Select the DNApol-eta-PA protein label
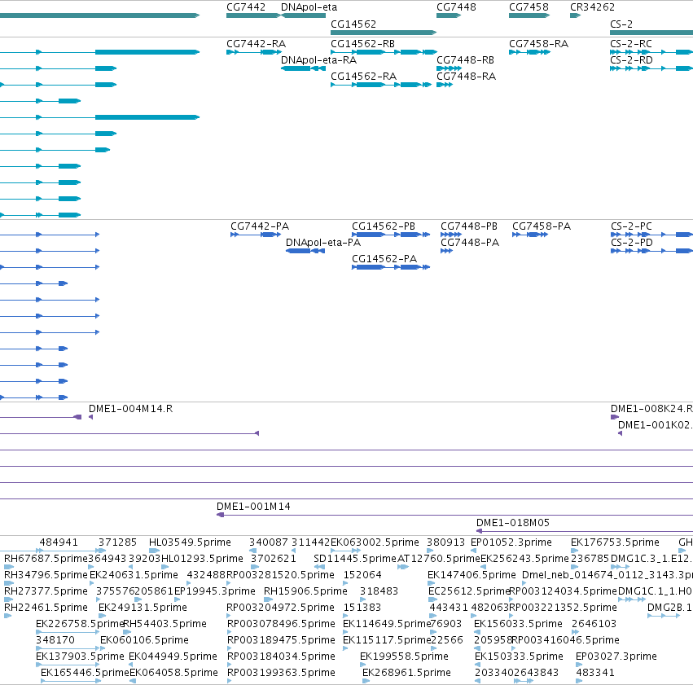Image resolution: width=693 pixels, height=685 pixels. (x=323, y=243)
